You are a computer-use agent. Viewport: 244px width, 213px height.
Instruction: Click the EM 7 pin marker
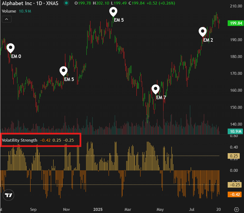pos(155,89)
